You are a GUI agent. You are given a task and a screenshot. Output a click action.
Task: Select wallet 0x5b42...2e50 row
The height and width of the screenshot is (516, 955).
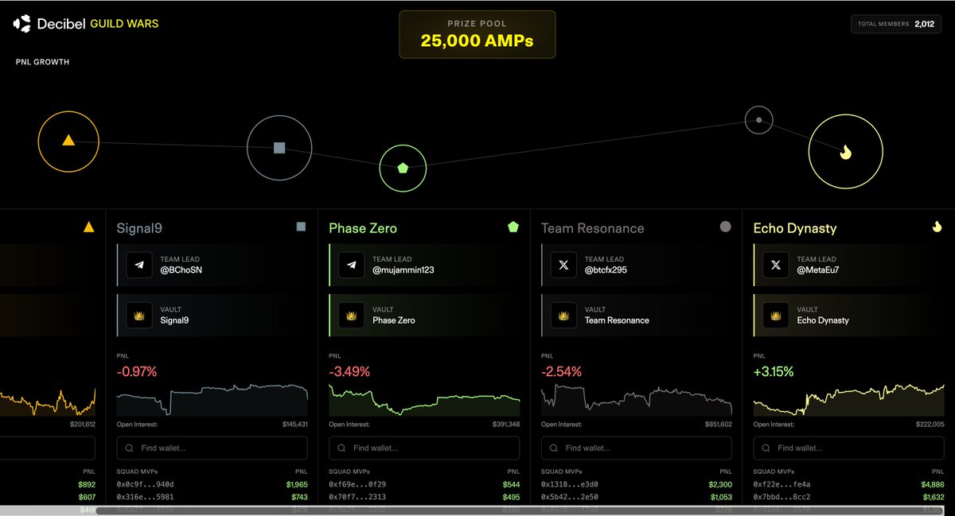[637, 497]
